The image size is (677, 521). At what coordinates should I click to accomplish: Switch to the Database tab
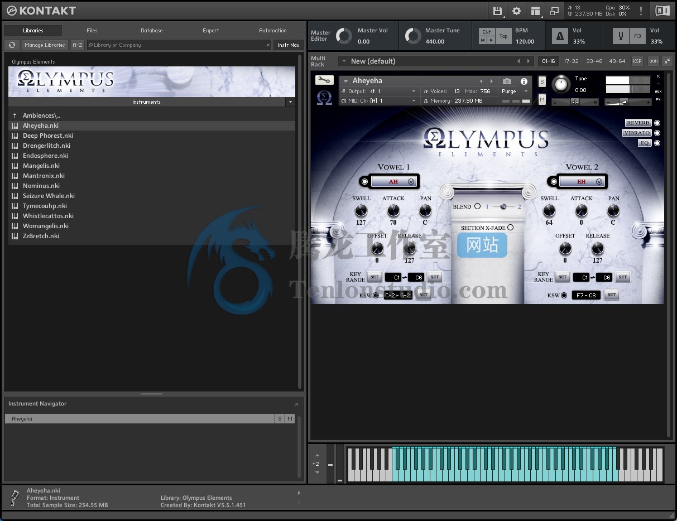point(152,31)
